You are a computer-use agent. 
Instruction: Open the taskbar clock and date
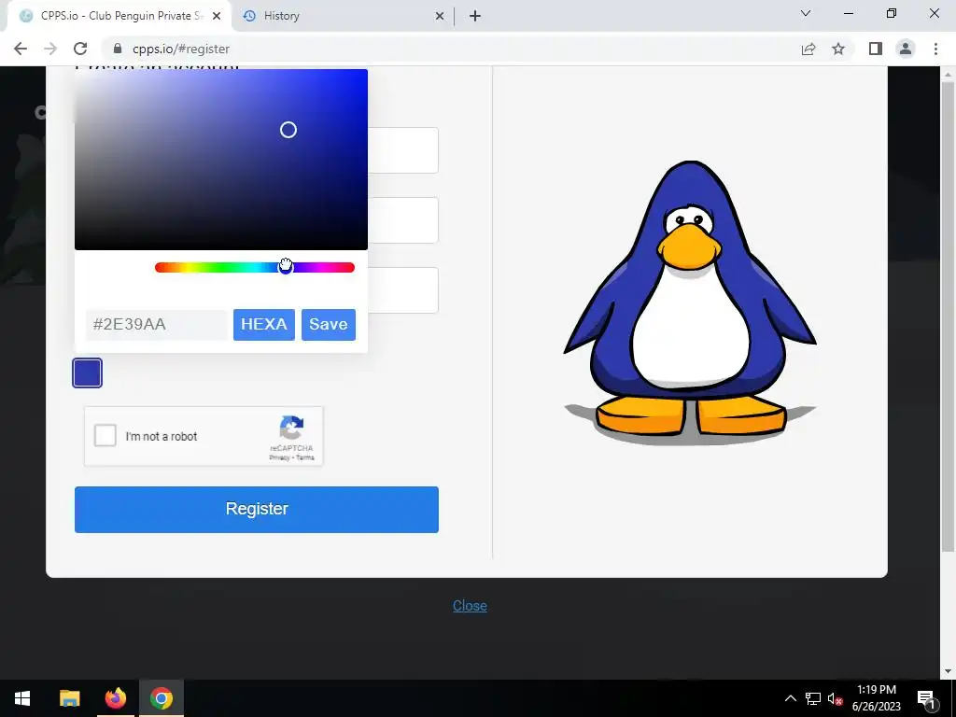[x=876, y=698]
